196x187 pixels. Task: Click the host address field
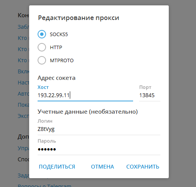pyautogui.click(x=85, y=95)
